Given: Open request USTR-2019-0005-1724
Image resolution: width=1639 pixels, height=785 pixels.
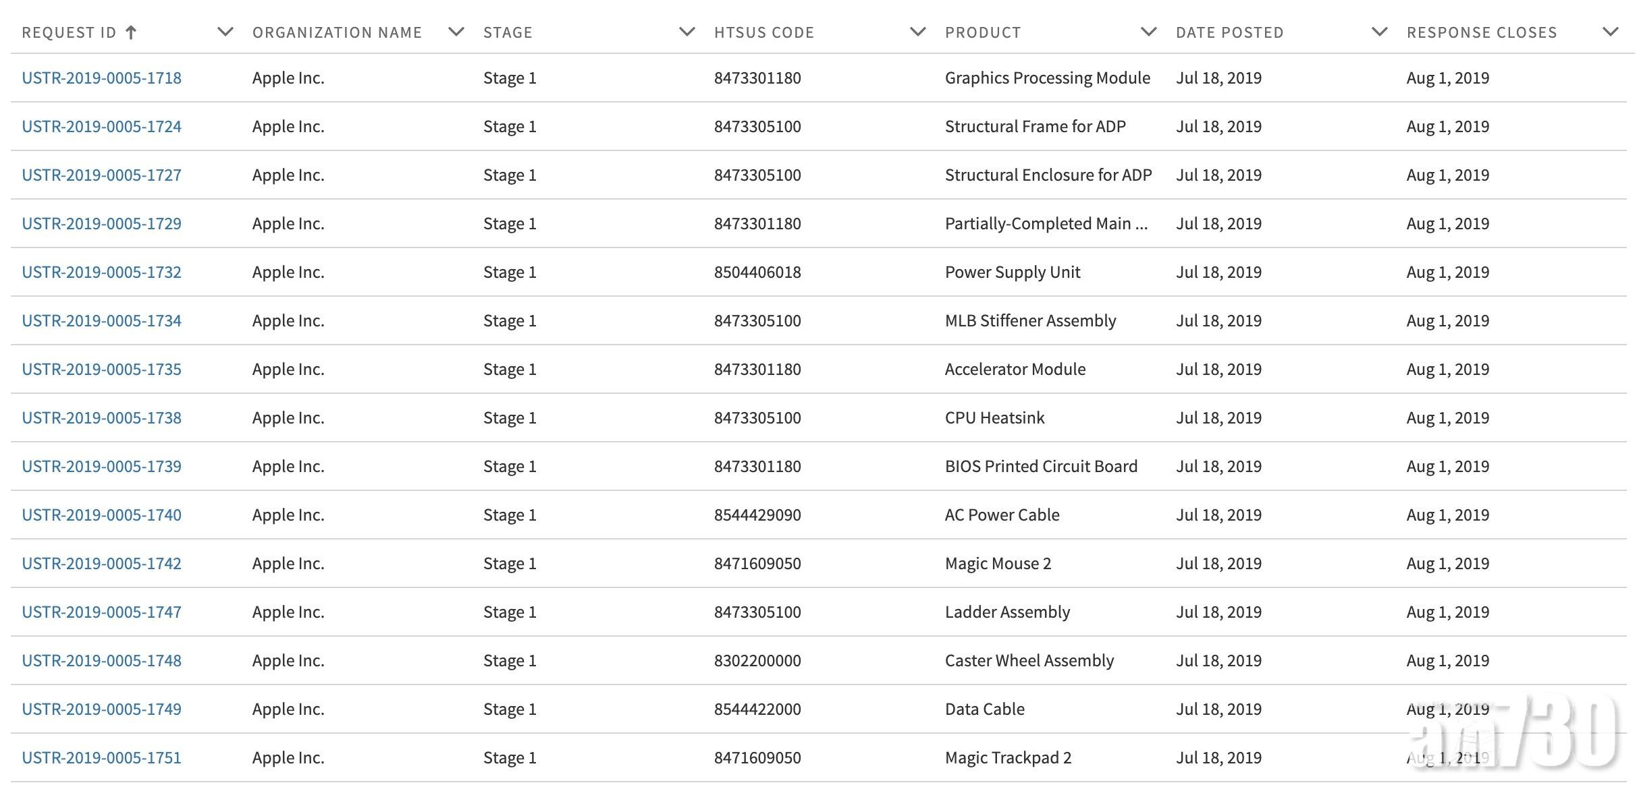Looking at the screenshot, I should 101,127.
